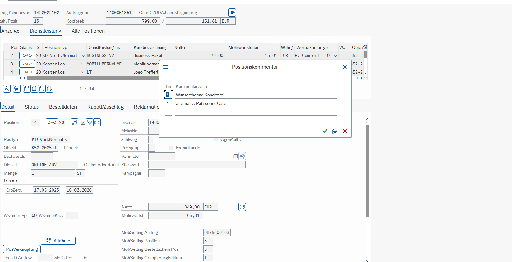The height and width of the screenshot is (262, 512).
Task: Click status traffic-light icon in row 4
Action: click(27, 72)
